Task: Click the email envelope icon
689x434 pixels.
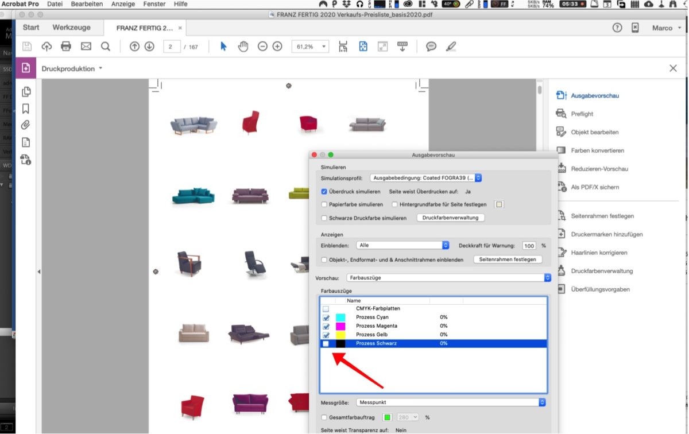Action: 86,46
